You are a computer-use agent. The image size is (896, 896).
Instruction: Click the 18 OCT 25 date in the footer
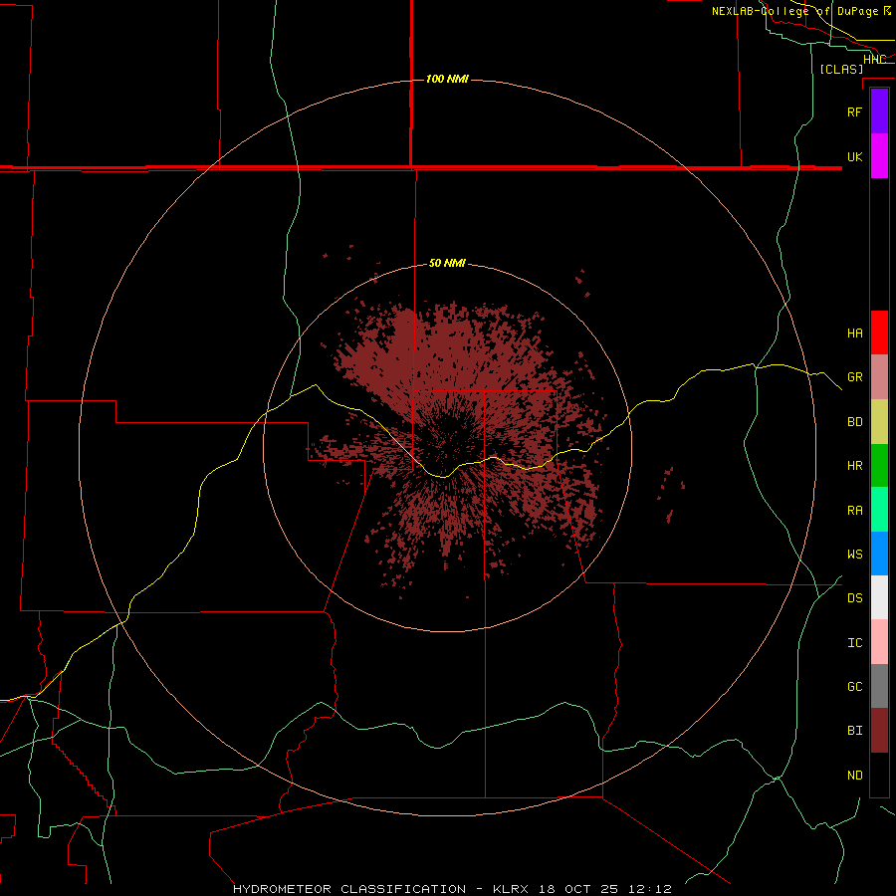[578, 889]
